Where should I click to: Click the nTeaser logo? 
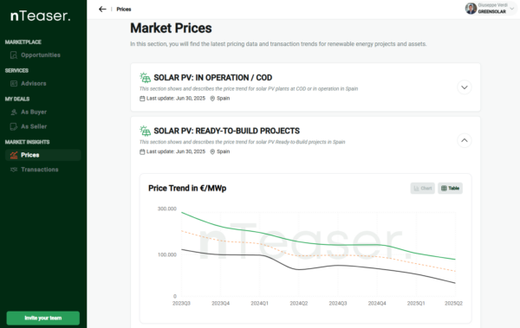click(40, 16)
